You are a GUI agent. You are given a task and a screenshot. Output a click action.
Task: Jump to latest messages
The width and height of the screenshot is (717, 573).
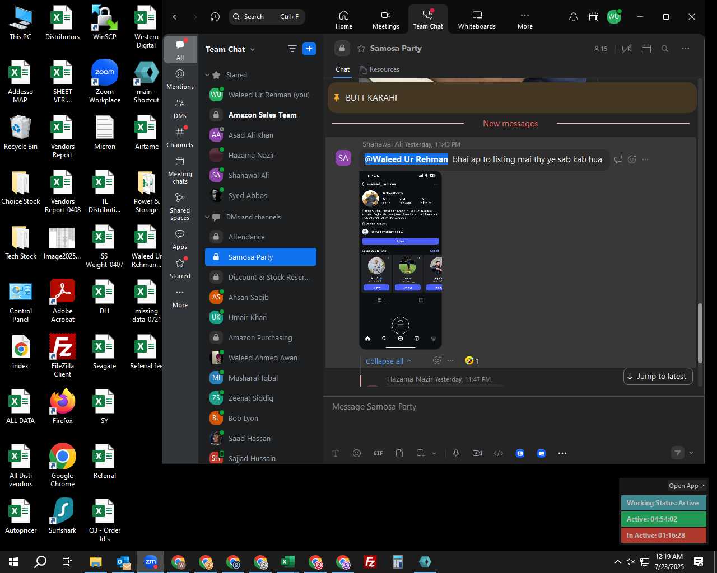coord(658,377)
